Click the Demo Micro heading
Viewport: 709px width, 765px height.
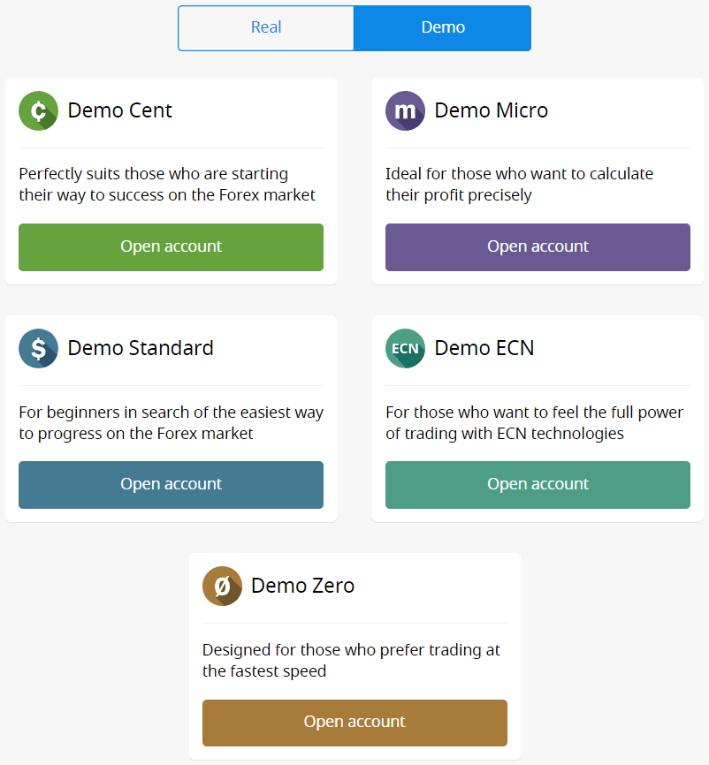click(492, 111)
